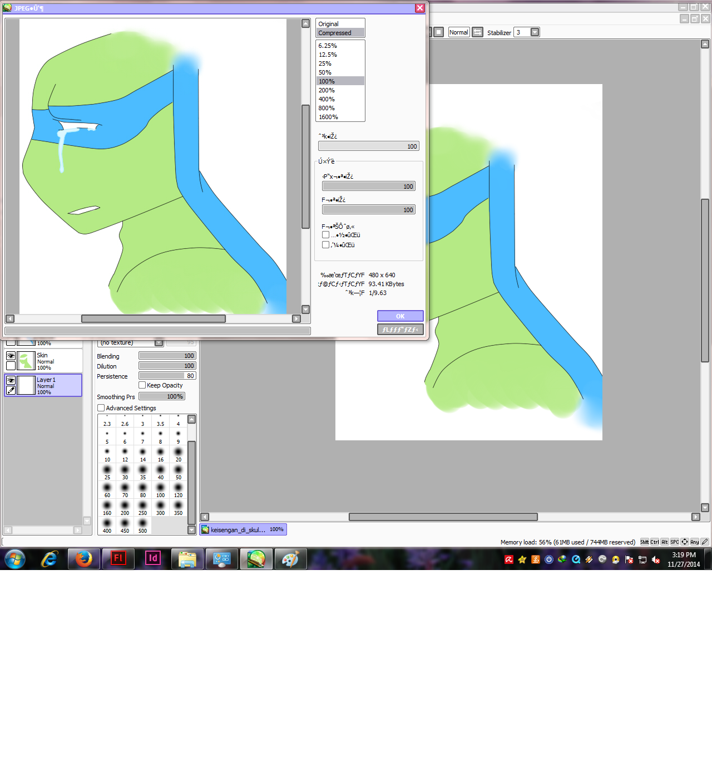Viewport: 712px width, 766px height.
Task: Adjust the second slider in the grouped options box
Action: 368,210
